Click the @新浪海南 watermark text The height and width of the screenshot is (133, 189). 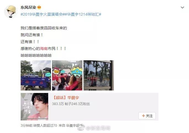(98, 128)
